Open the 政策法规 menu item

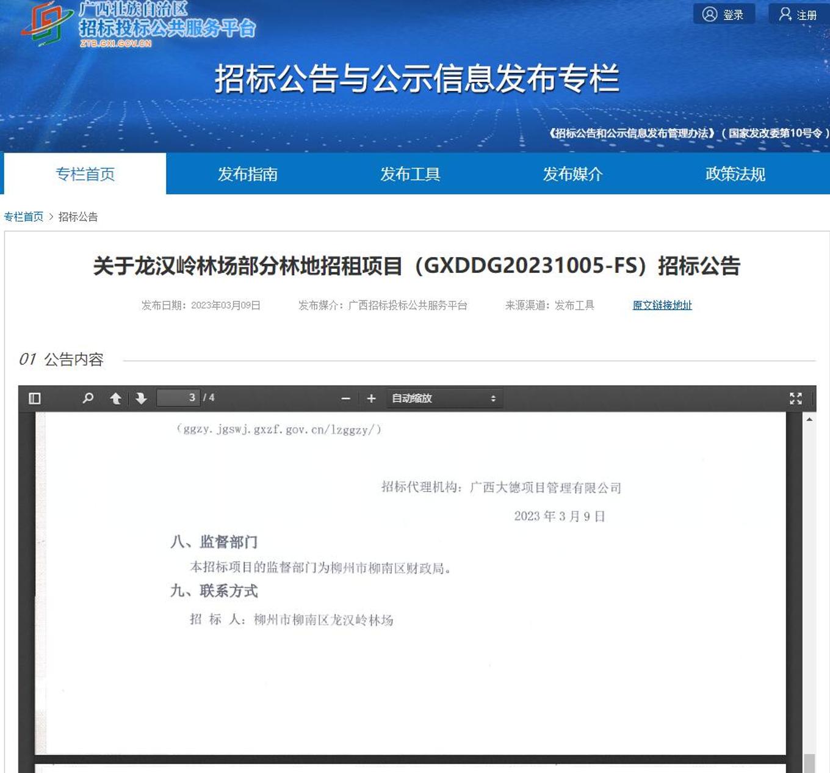pyautogui.click(x=735, y=174)
